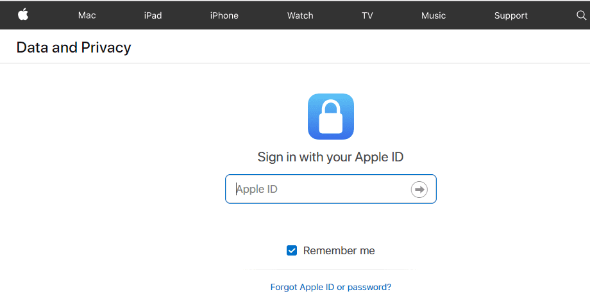Screen dimensions: 590x301
Task: Click the arrow icon to continue sign-in
Action: [419, 190]
